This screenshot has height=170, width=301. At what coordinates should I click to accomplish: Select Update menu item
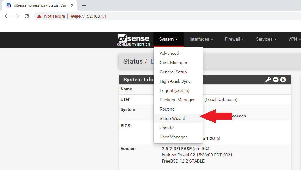tap(178, 128)
